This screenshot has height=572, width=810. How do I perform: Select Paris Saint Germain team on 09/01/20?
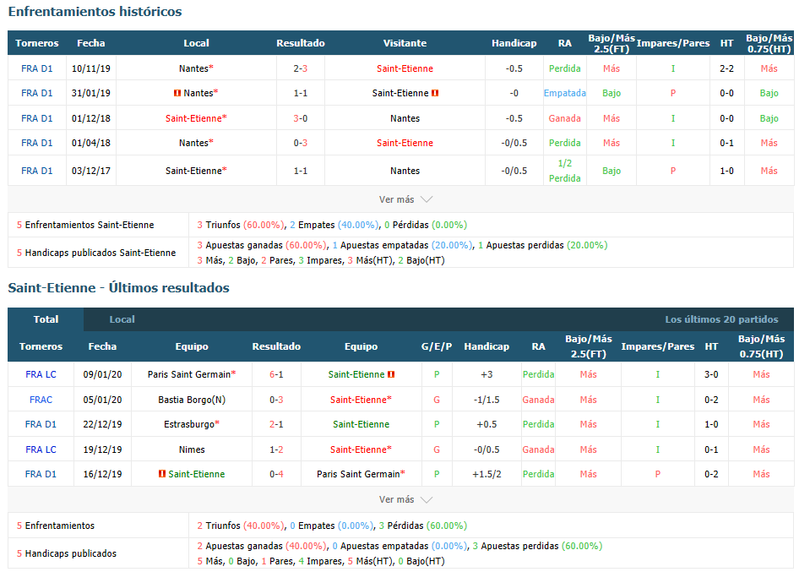tap(192, 374)
